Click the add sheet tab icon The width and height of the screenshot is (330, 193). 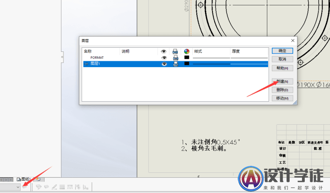[38, 179]
